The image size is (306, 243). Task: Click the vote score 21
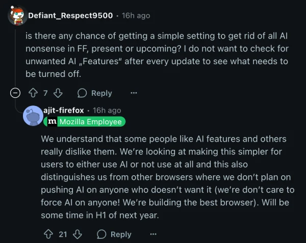click(x=63, y=234)
